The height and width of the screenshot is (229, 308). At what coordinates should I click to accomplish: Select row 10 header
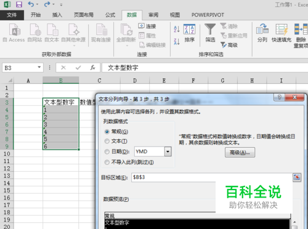(x=7, y=154)
